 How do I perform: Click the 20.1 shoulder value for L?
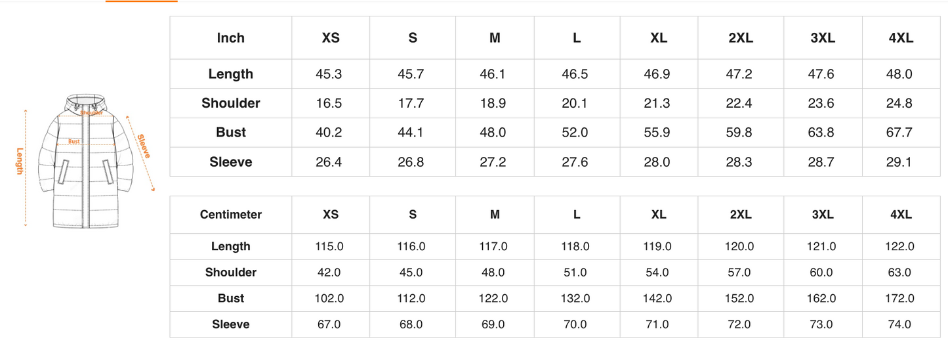click(x=575, y=103)
